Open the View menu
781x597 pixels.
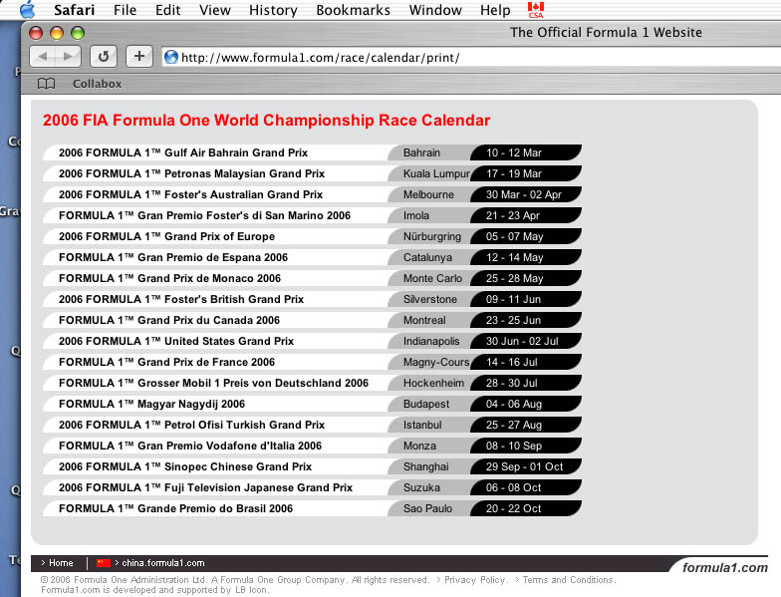[215, 10]
